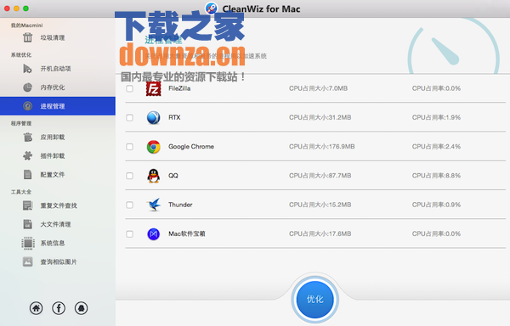The image size is (510, 326).
Task: Click CPU占用大小:87.7MB value
Action: [320, 176]
